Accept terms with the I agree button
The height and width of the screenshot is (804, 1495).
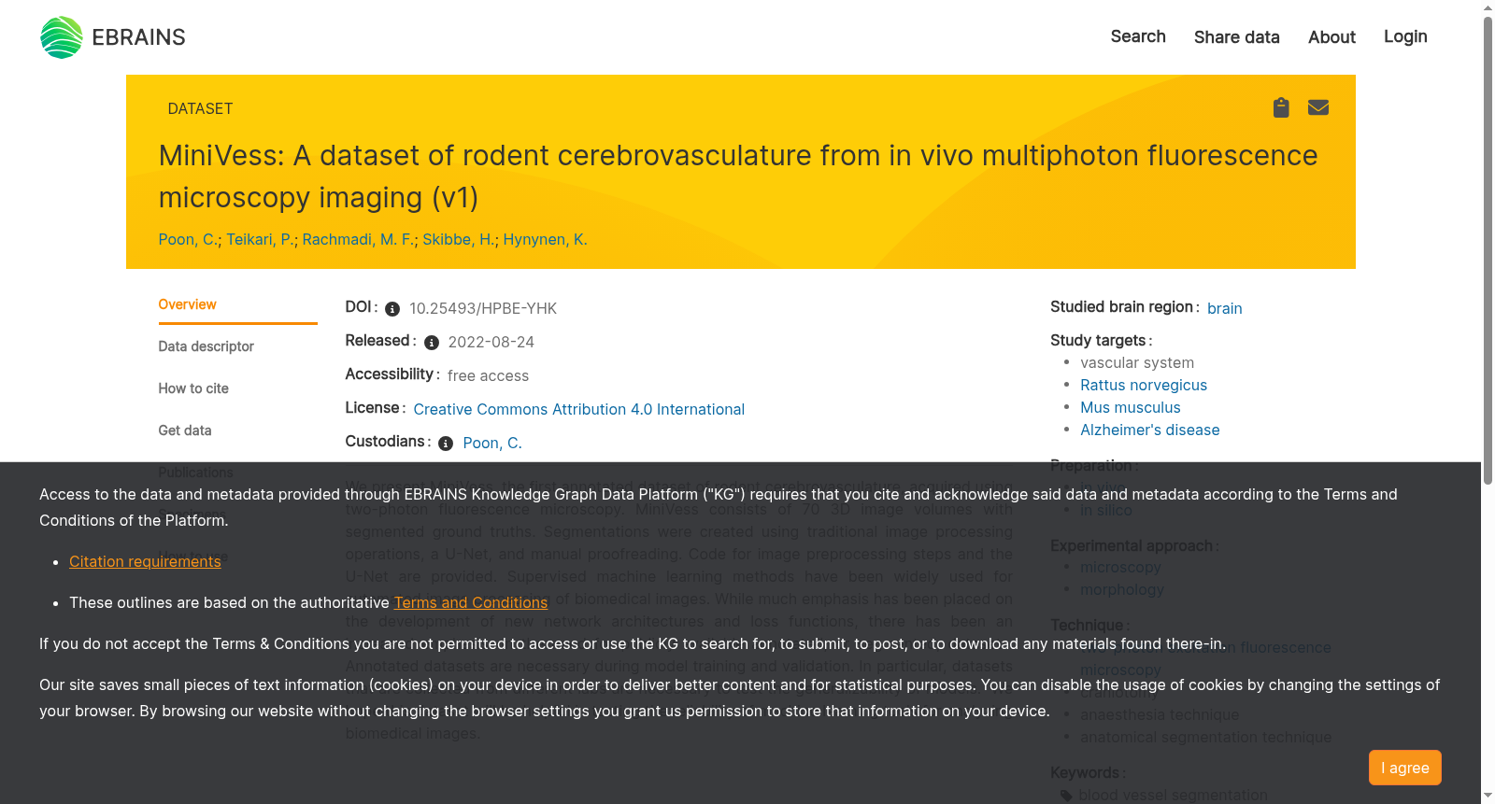click(x=1405, y=768)
